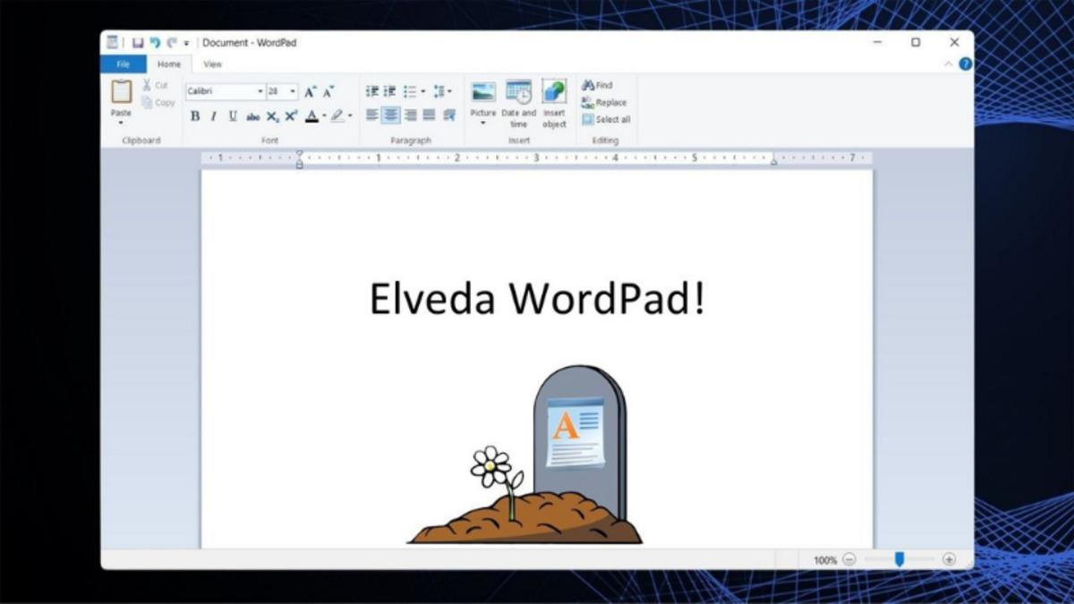1074x604 pixels.
Task: Open the font size dropdown
Action: [293, 90]
